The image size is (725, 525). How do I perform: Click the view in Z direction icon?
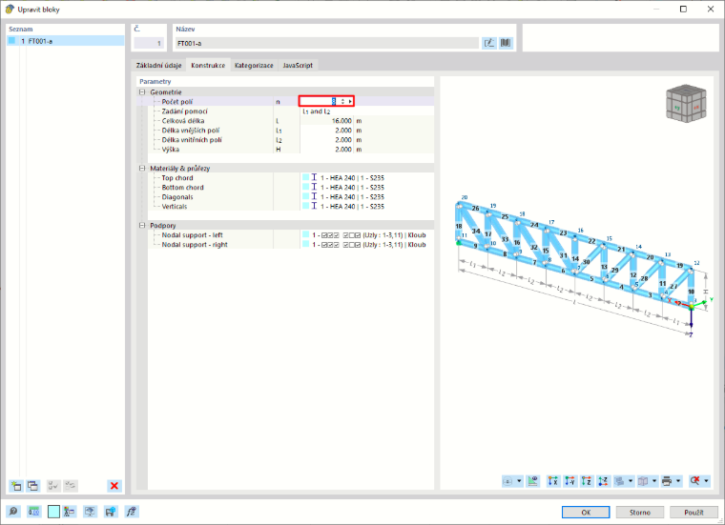pyautogui.click(x=587, y=481)
